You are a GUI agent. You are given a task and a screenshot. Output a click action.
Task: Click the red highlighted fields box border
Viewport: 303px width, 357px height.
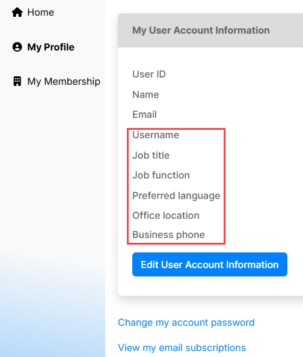click(x=176, y=129)
